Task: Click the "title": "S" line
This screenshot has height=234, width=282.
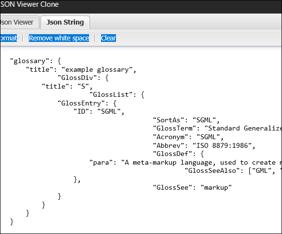Action: pyautogui.click(x=67, y=86)
